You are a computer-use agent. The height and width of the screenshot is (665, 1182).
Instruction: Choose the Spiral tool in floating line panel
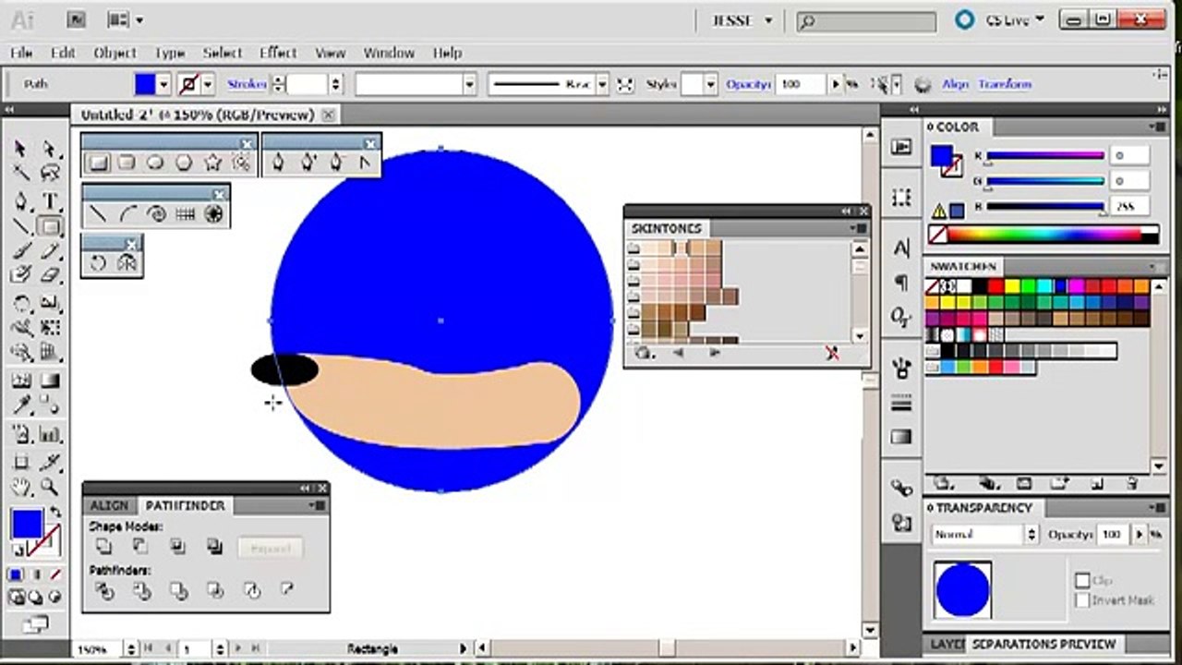tap(157, 214)
